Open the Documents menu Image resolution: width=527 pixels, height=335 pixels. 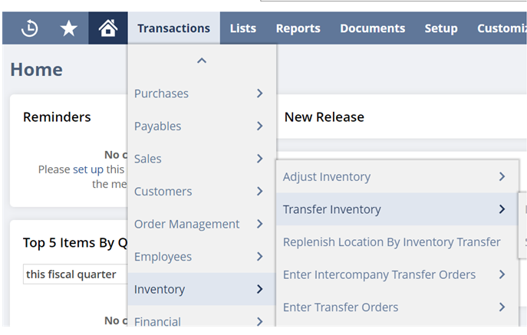(x=372, y=28)
